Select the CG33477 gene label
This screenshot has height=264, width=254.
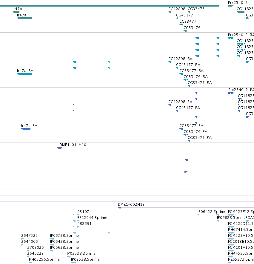[x=188, y=22]
